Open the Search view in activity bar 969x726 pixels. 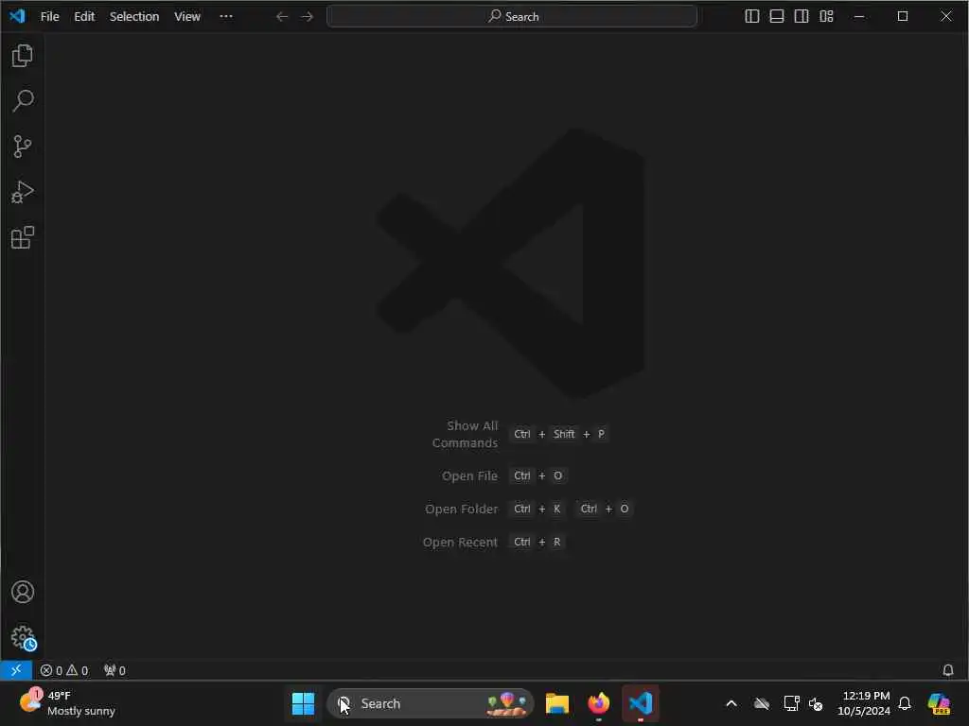coord(23,100)
